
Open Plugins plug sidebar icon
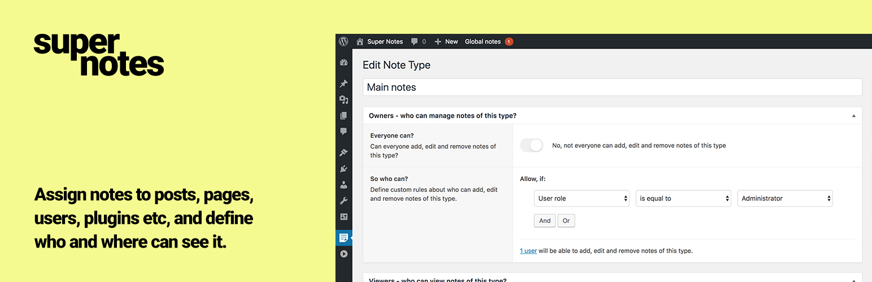tap(343, 169)
